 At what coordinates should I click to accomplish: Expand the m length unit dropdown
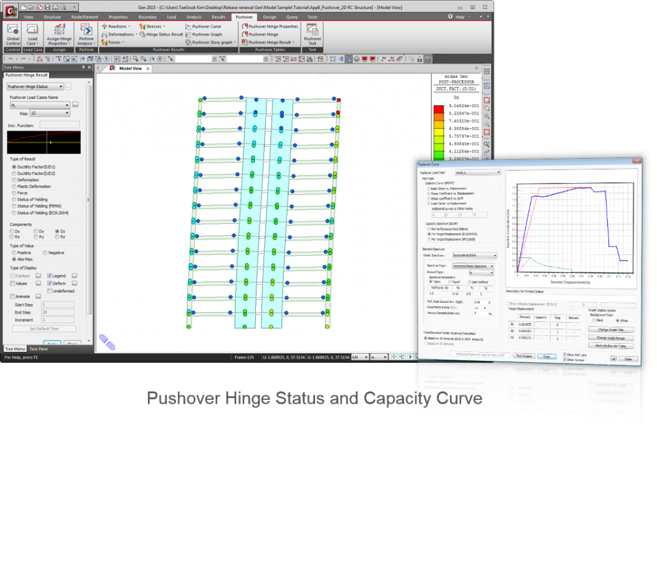[x=379, y=357]
